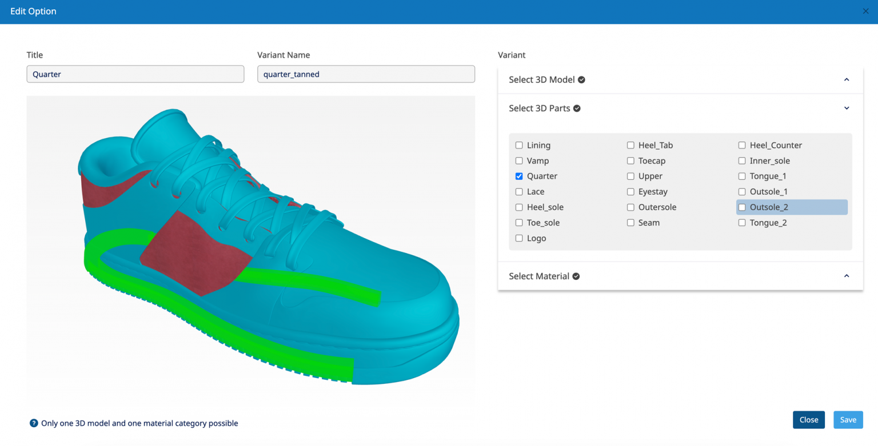Collapse the Select 3D Model section
The height and width of the screenshot is (446, 878).
pos(847,79)
